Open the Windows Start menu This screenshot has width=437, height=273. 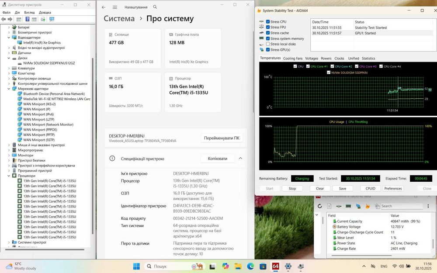coord(136,266)
